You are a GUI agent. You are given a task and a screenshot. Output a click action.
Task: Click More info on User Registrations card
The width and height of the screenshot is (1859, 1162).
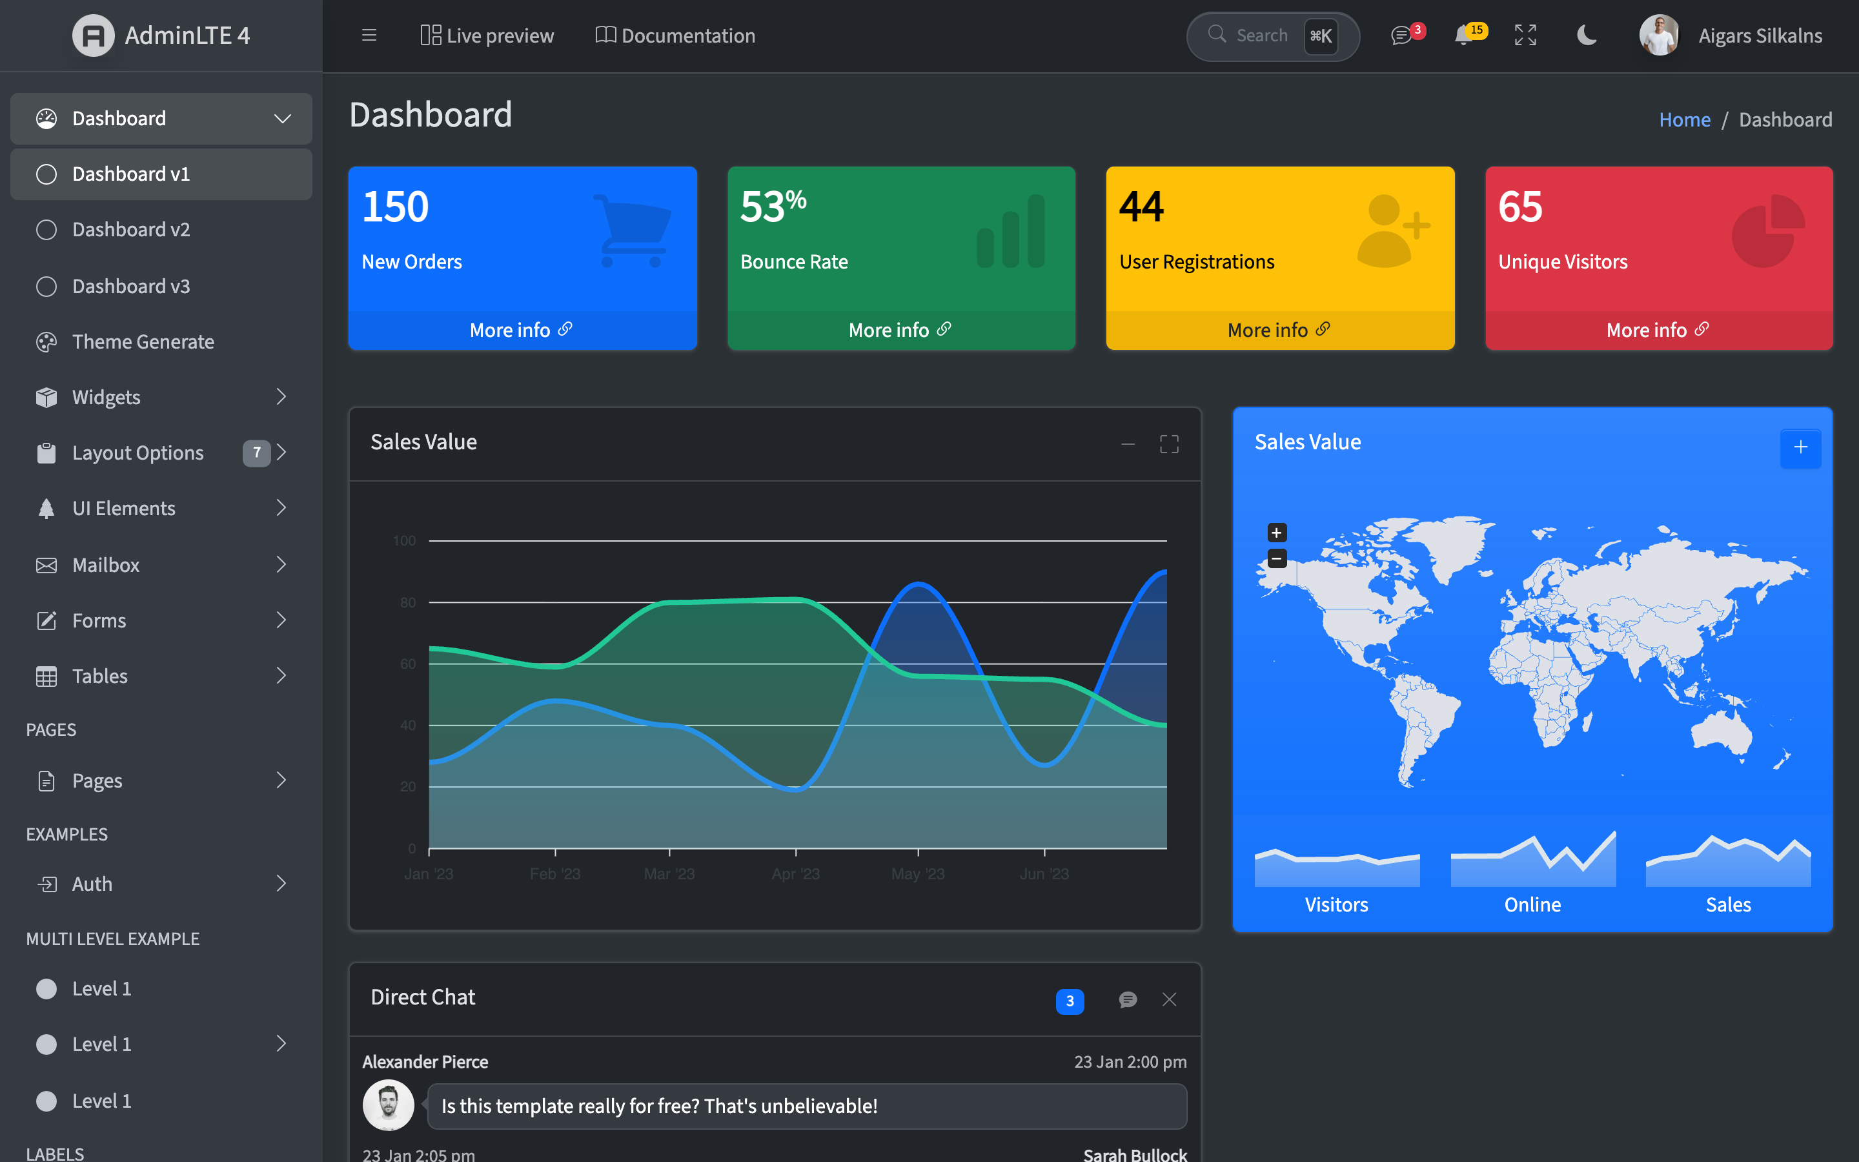1279,330
